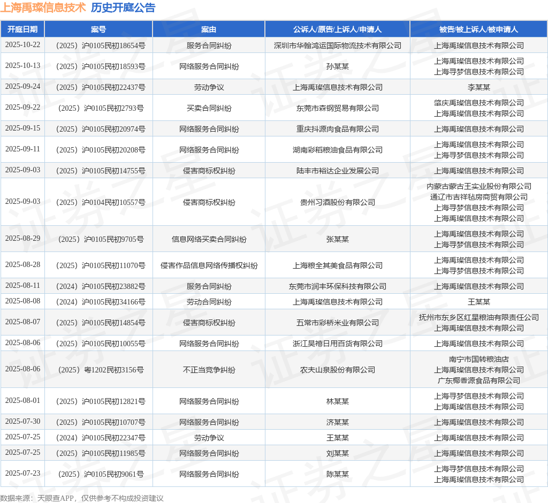The image size is (548, 503).
Task: Select case number 沪0105民初10055号
Action: pos(101,344)
